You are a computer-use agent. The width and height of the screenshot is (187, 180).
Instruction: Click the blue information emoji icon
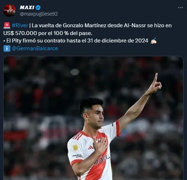pyautogui.click(x=7, y=48)
